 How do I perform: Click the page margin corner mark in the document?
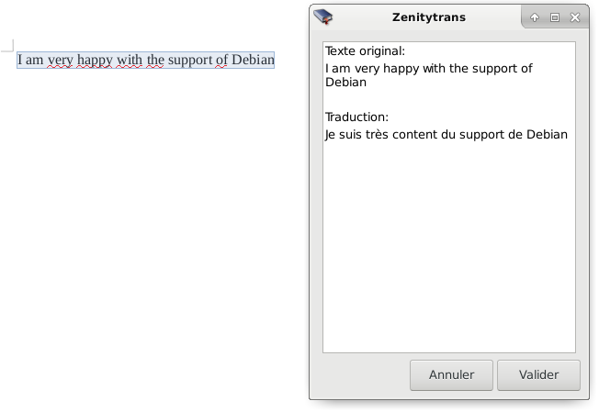(7, 45)
